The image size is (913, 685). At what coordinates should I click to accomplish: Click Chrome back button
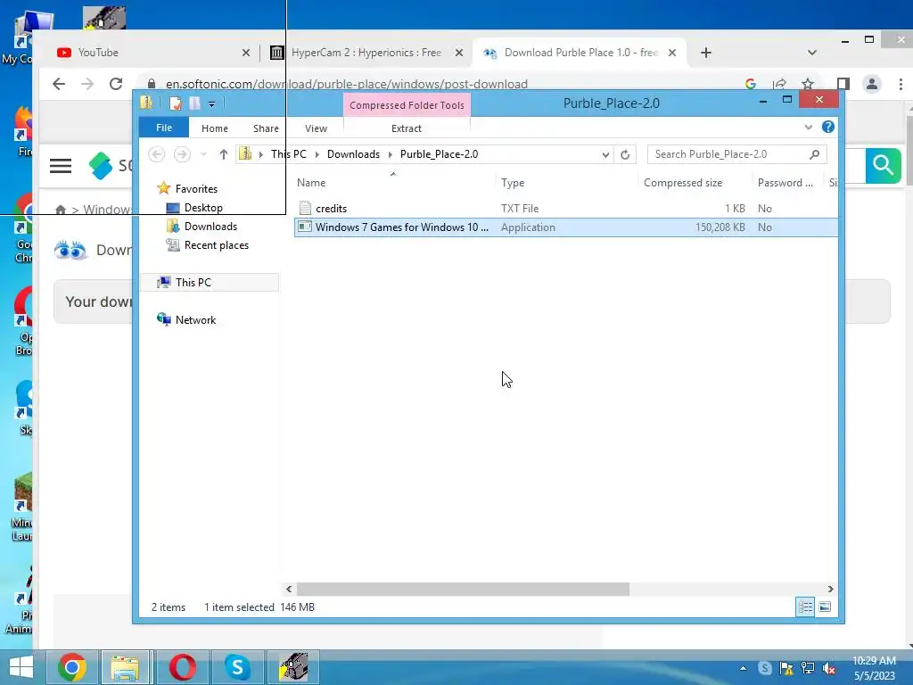pyautogui.click(x=59, y=84)
